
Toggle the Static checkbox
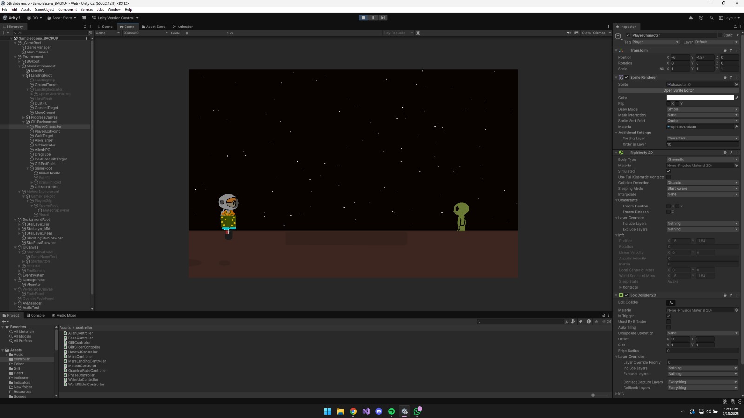tap(720, 35)
